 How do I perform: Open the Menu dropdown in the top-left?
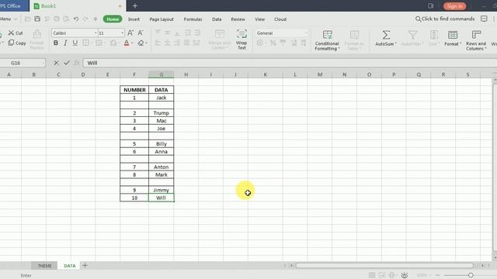(9, 19)
